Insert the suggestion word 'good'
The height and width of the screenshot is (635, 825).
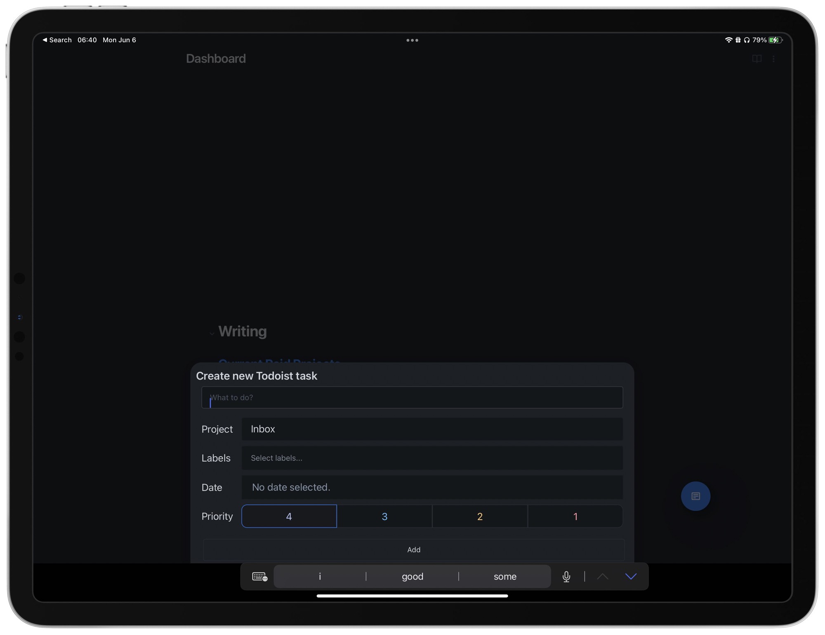coord(412,576)
